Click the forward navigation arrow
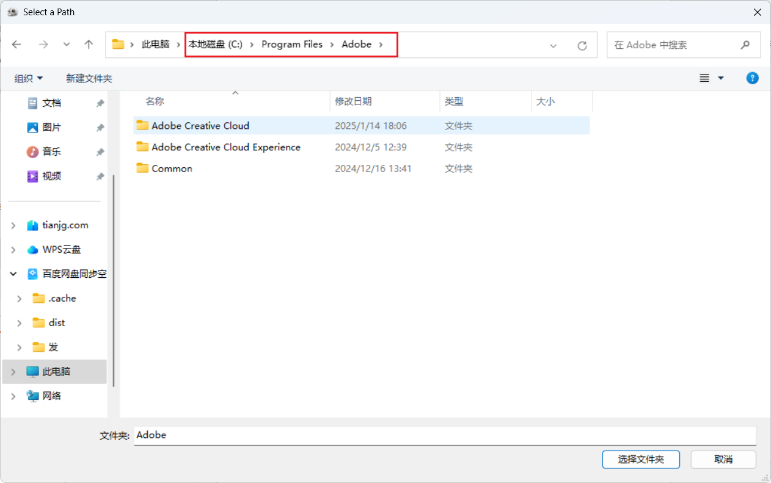The image size is (771, 483). click(43, 45)
